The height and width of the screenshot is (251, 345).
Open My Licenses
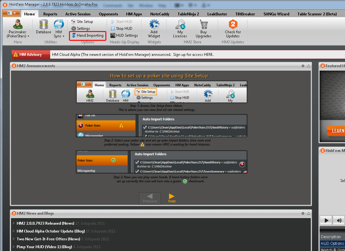coord(180,28)
